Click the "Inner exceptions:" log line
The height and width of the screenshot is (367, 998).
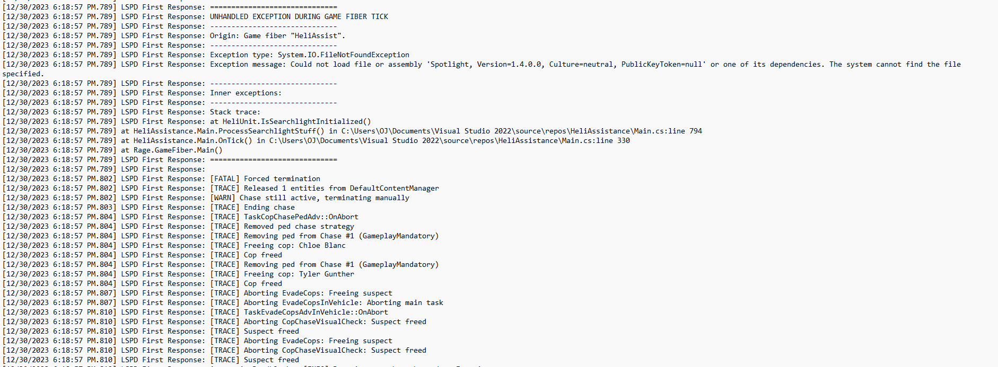point(246,93)
